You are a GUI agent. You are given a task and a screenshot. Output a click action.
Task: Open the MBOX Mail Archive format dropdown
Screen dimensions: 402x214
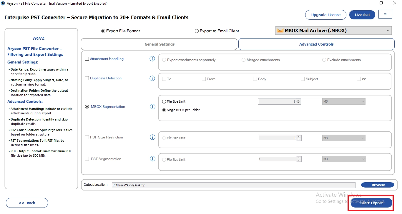333,31
